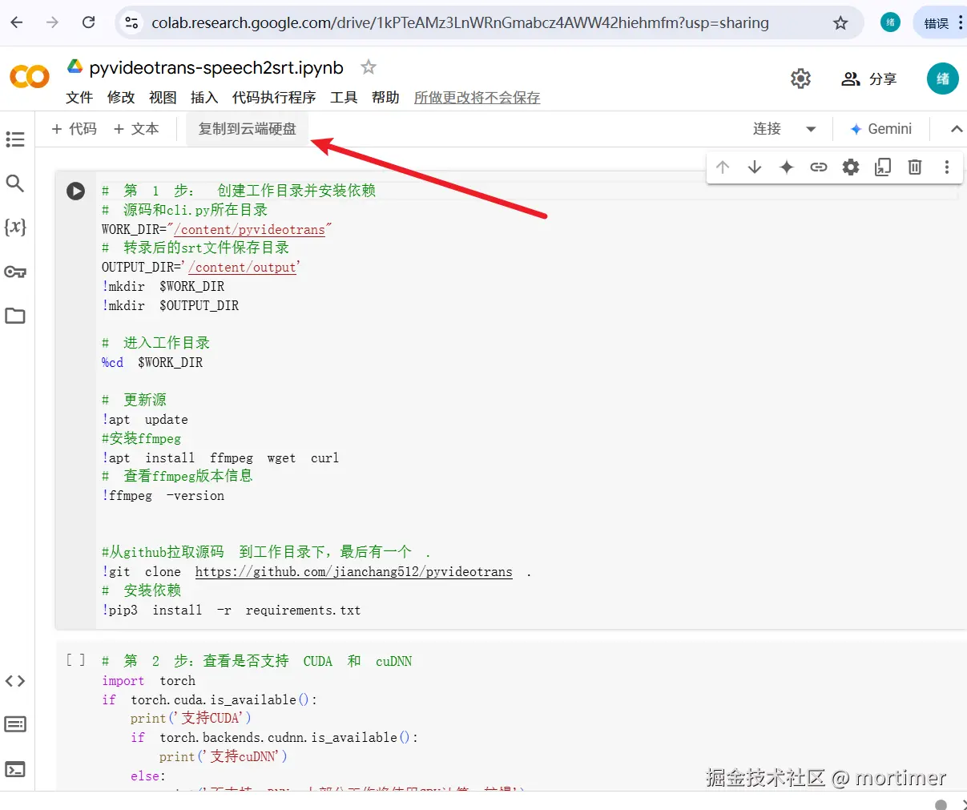967x810 pixels.
Task: Click the browser error chip
Action: coord(936,23)
